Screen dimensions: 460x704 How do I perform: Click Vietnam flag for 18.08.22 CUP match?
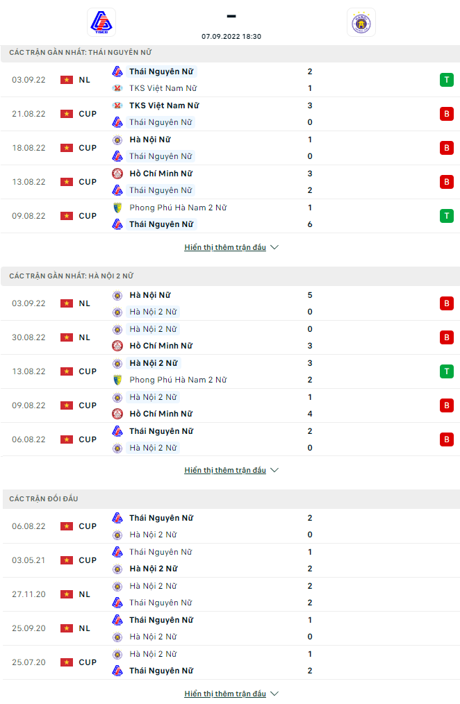[67, 148]
